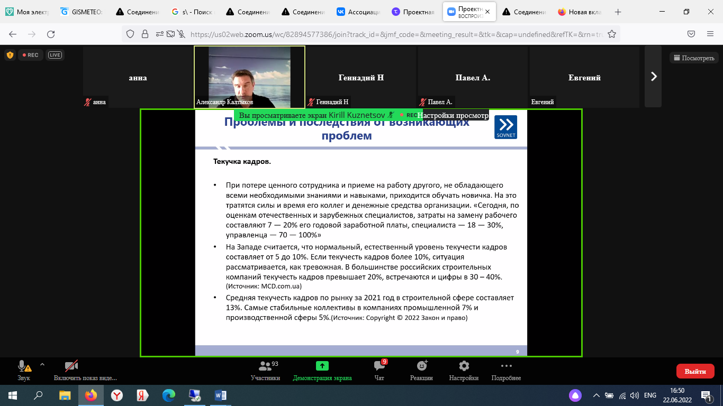The image size is (723, 406).
Task: Click the red Leave meeting button
Action: tap(695, 371)
